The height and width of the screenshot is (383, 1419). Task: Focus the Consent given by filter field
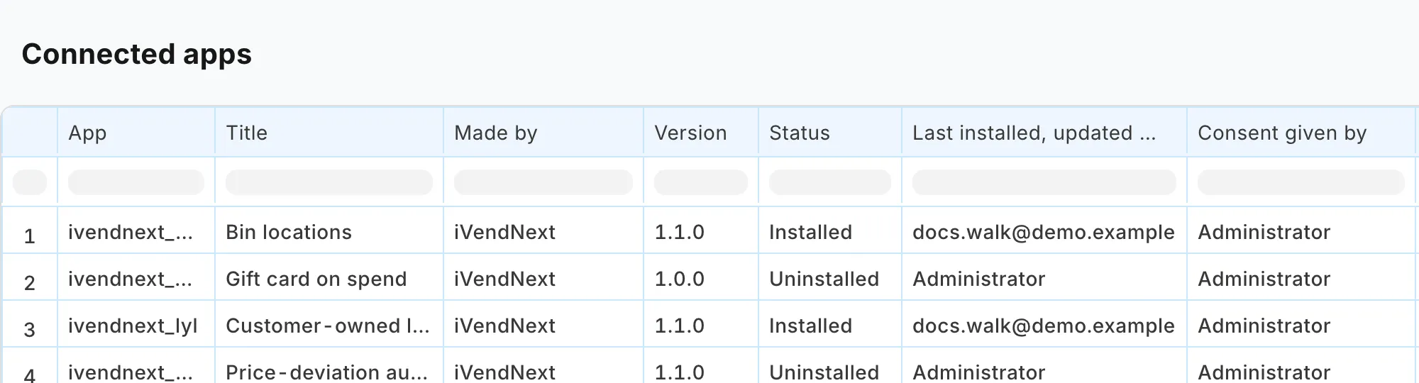1301,182
